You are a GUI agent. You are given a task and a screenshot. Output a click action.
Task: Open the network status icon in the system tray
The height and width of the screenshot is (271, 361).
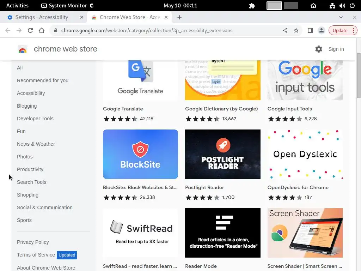point(332,6)
